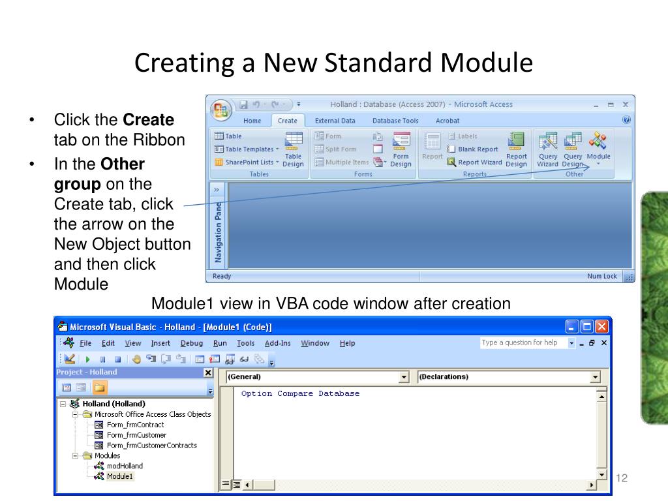Launch the Report Wizard
668x501 pixels.
pyautogui.click(x=475, y=162)
